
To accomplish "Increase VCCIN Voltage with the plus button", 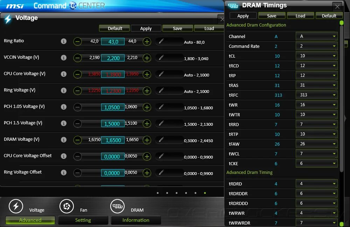I will (147, 58).
